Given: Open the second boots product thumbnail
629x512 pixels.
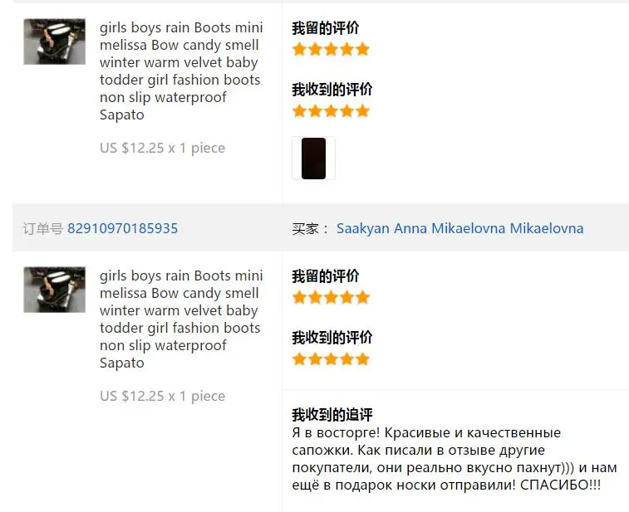Looking at the screenshot, I should [x=55, y=290].
